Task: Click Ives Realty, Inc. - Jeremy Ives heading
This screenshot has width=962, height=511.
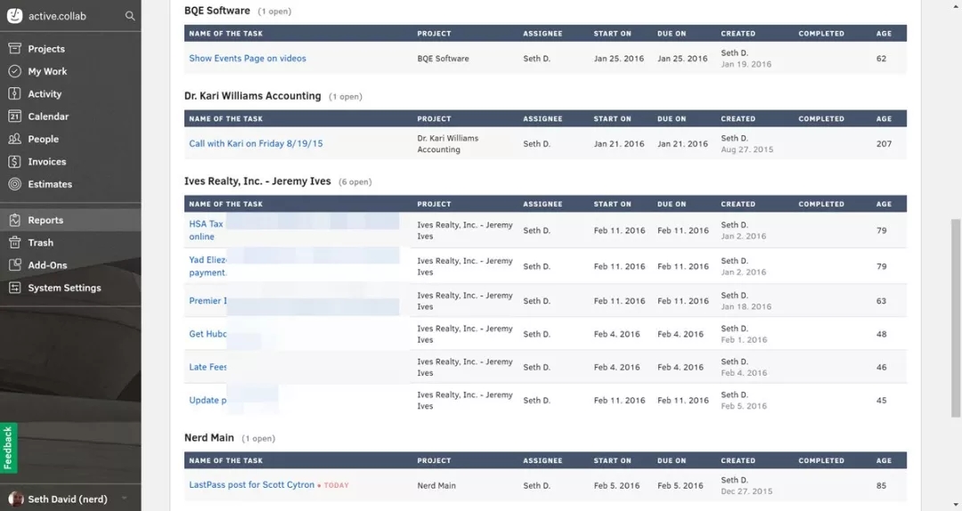Action: (x=257, y=181)
